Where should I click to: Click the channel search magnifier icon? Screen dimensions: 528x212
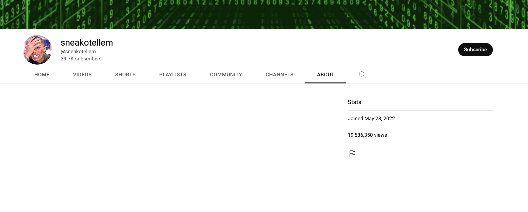[x=362, y=75]
